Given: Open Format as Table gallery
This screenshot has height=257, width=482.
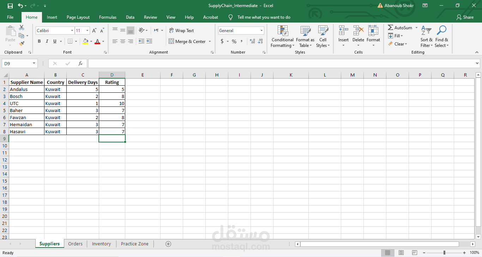Looking at the screenshot, I should pyautogui.click(x=305, y=37).
